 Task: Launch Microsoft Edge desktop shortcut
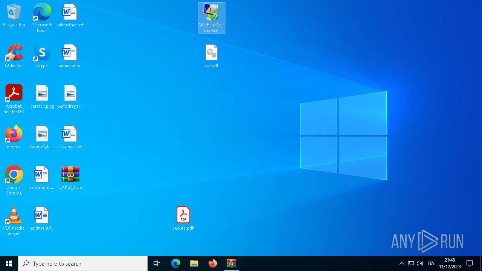(42, 18)
